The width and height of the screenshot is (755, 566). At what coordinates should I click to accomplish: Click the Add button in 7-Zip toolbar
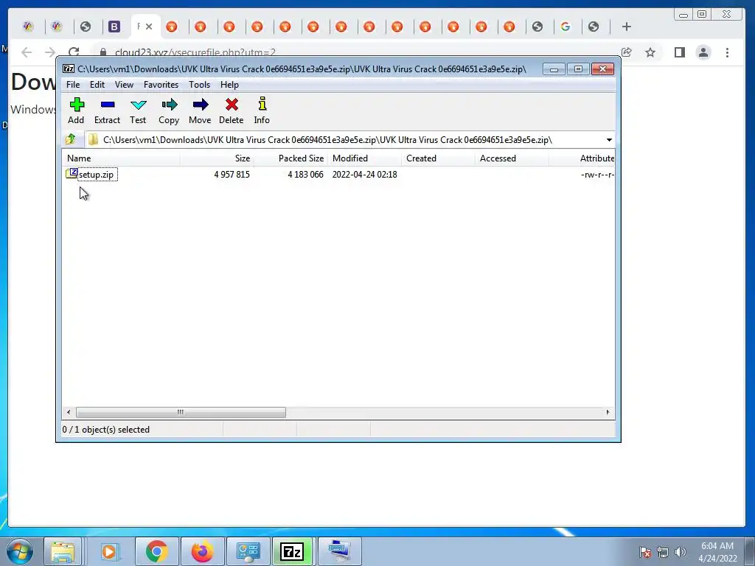click(x=76, y=111)
